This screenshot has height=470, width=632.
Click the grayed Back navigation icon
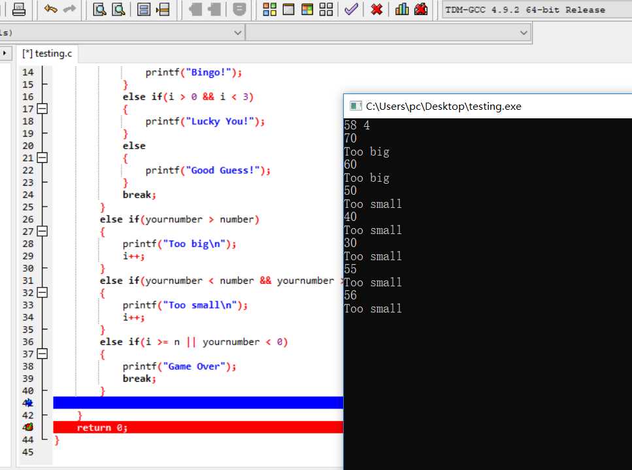coord(195,9)
